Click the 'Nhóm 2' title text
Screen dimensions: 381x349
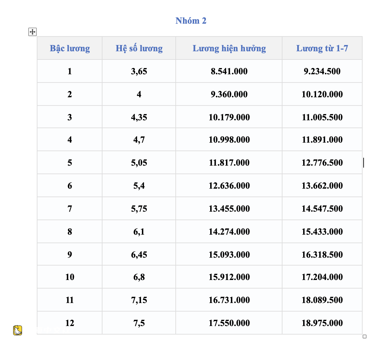coord(191,21)
